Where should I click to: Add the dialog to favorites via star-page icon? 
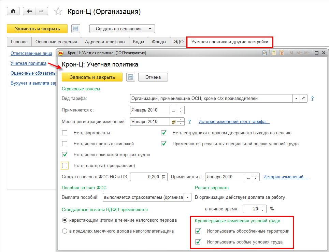264,53
